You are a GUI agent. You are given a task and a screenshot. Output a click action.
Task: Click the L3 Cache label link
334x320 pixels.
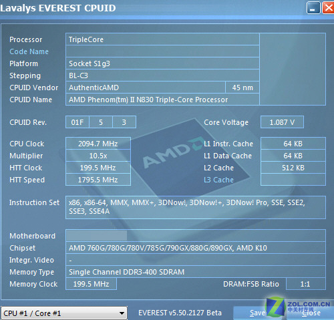(x=218, y=180)
